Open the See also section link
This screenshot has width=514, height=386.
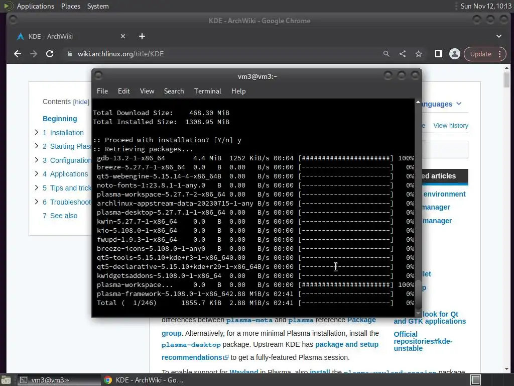click(60, 216)
